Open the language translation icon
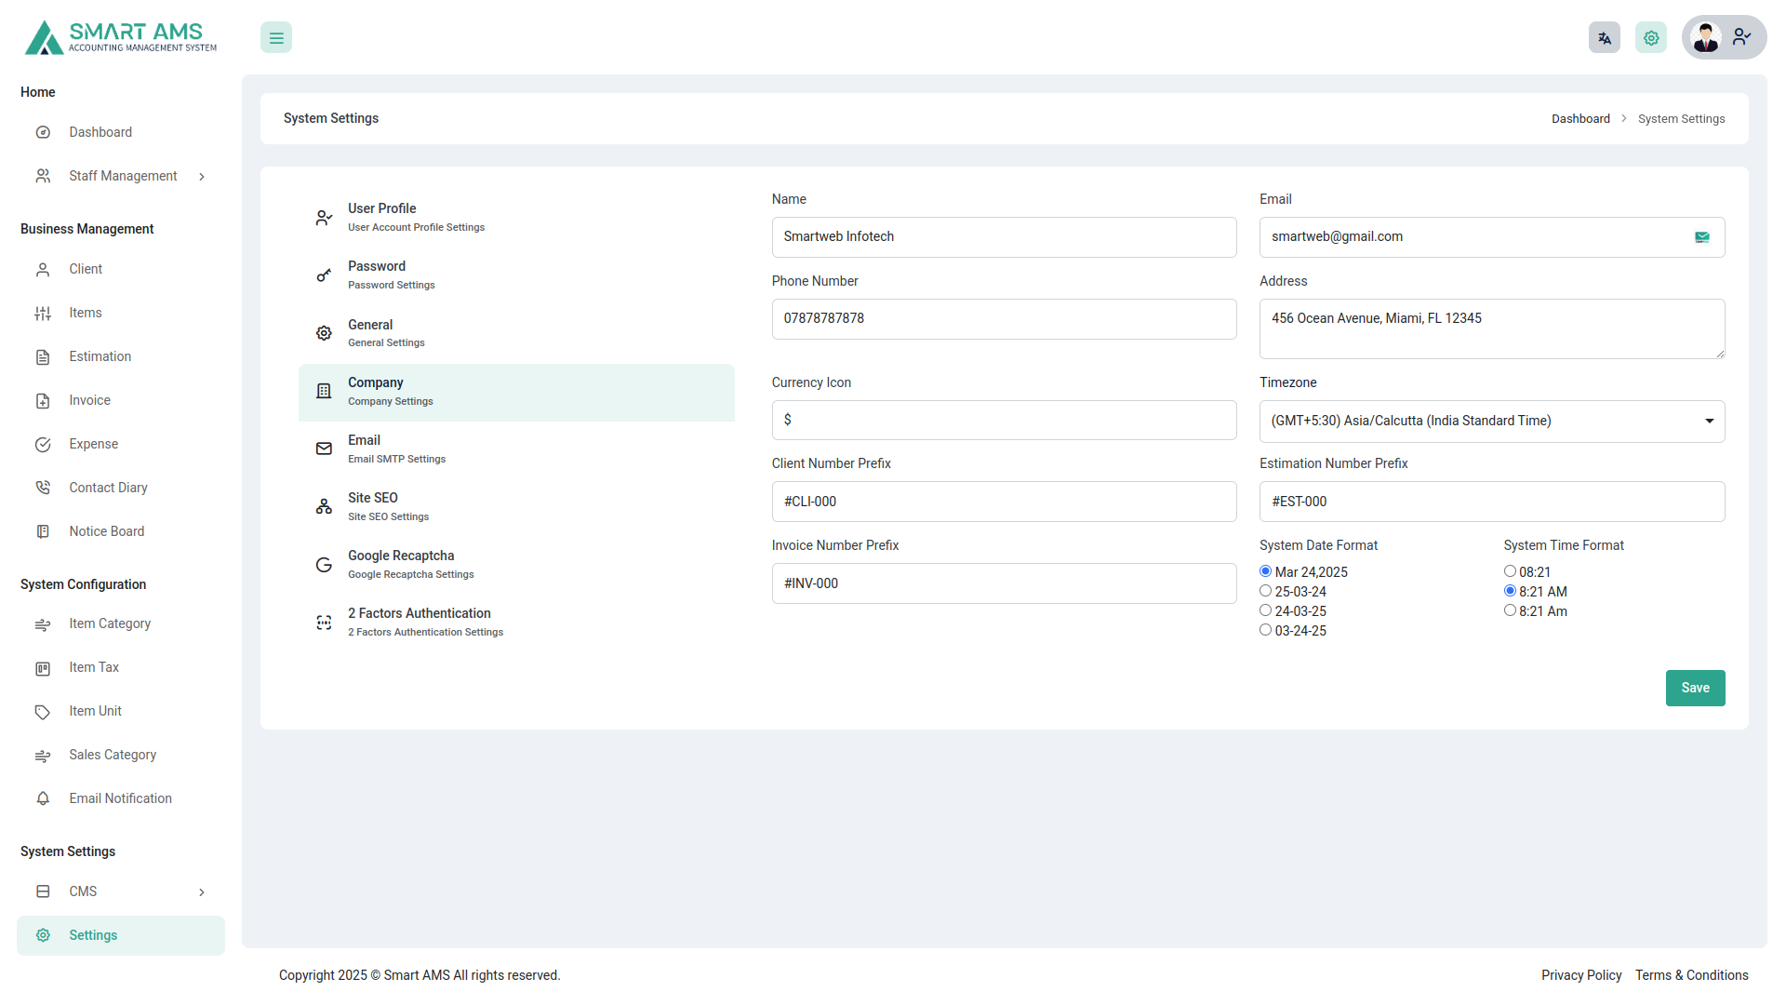 tap(1604, 38)
